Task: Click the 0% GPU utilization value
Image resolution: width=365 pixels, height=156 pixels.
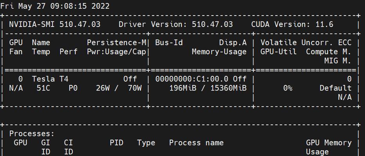Action: 288,88
